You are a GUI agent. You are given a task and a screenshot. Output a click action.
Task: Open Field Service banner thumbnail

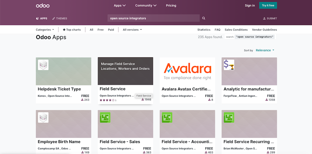coord(125,71)
